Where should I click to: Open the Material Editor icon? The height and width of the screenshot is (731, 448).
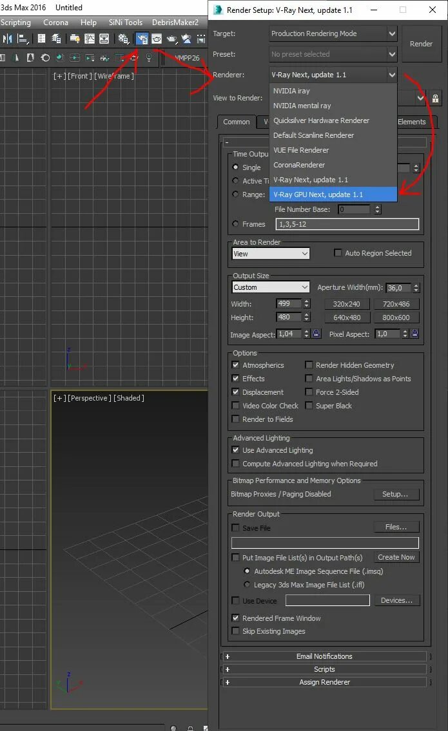123,39
